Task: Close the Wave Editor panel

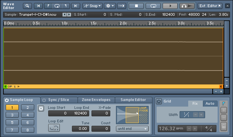Action: click(x=227, y=6)
